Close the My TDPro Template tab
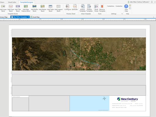 [28, 17]
